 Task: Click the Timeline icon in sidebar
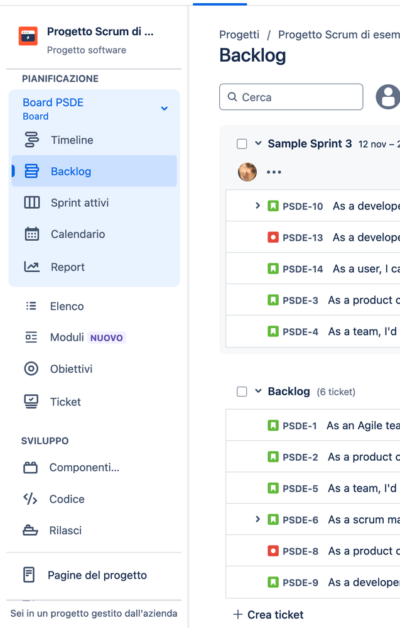click(x=31, y=140)
